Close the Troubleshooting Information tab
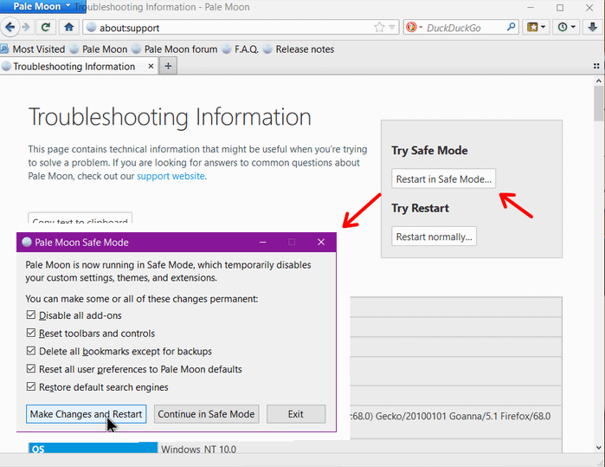 pyautogui.click(x=151, y=67)
